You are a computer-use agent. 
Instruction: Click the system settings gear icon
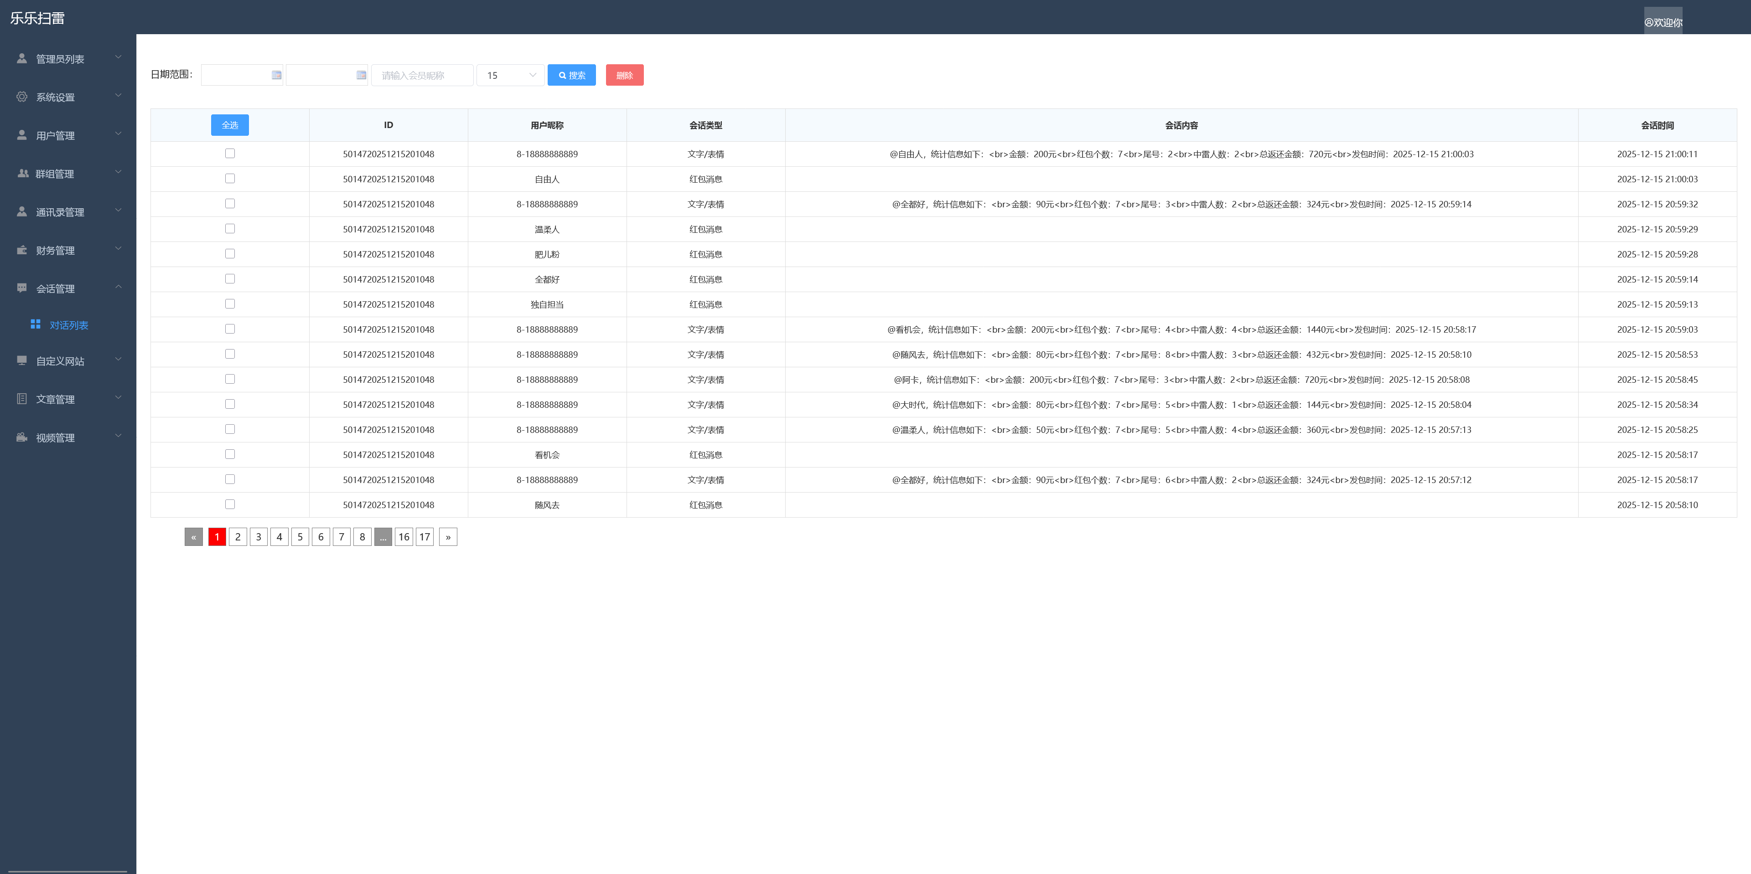(x=22, y=97)
